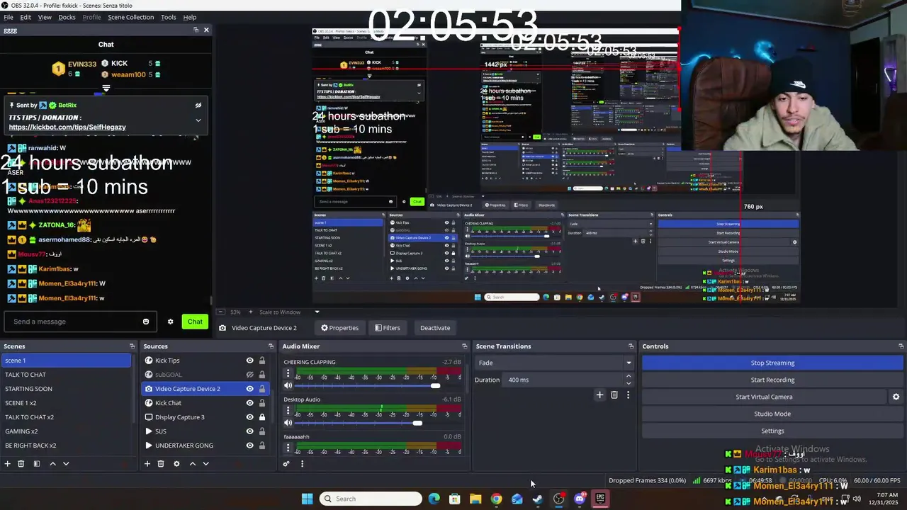
Task: Open CHEERING CLAPPING channel three-dot menu
Action: coord(288,373)
